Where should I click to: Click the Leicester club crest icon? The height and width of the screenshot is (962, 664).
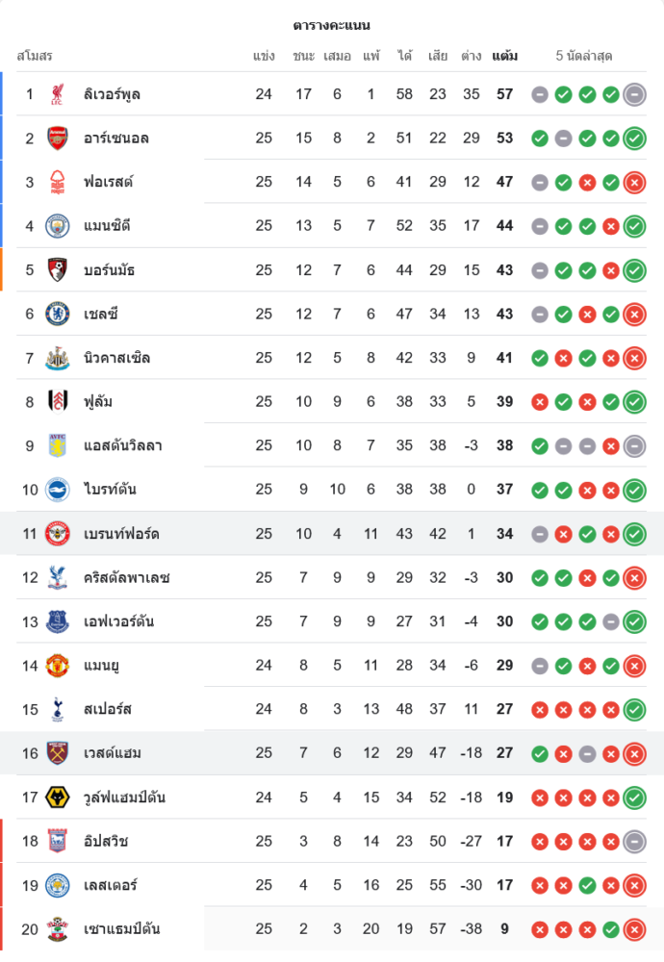[58, 885]
